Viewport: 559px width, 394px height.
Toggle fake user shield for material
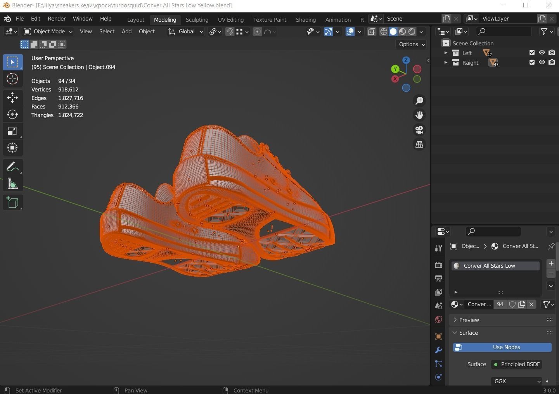click(512, 304)
